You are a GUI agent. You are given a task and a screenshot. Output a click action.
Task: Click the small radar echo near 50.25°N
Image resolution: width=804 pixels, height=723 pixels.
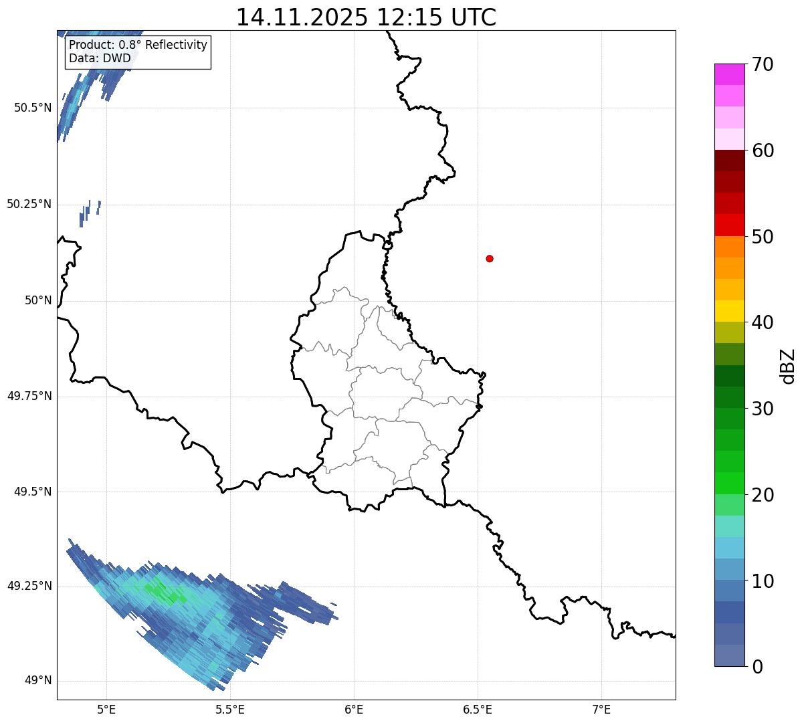[x=89, y=213]
